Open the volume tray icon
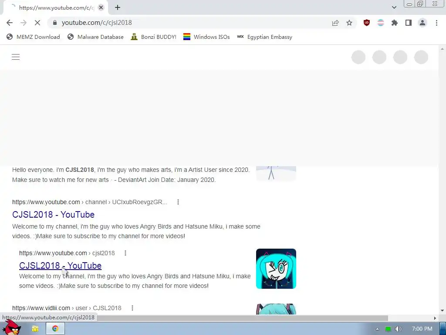446x335 pixels. pos(398,329)
